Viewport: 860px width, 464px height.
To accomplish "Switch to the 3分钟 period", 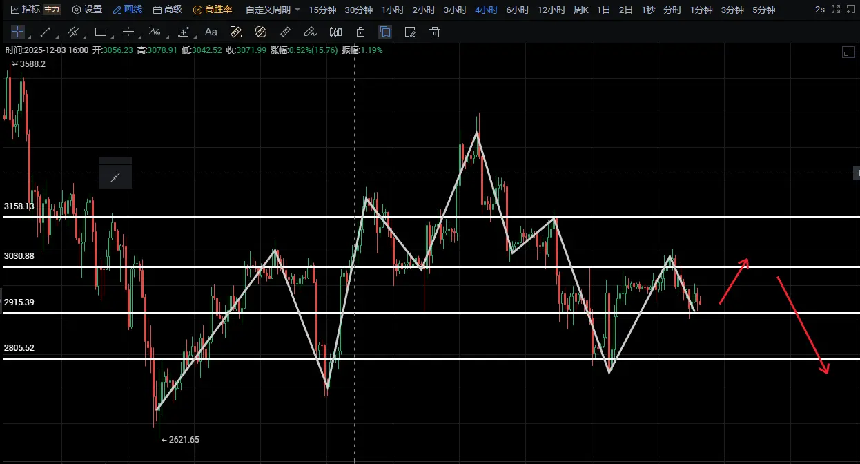I will (x=732, y=10).
